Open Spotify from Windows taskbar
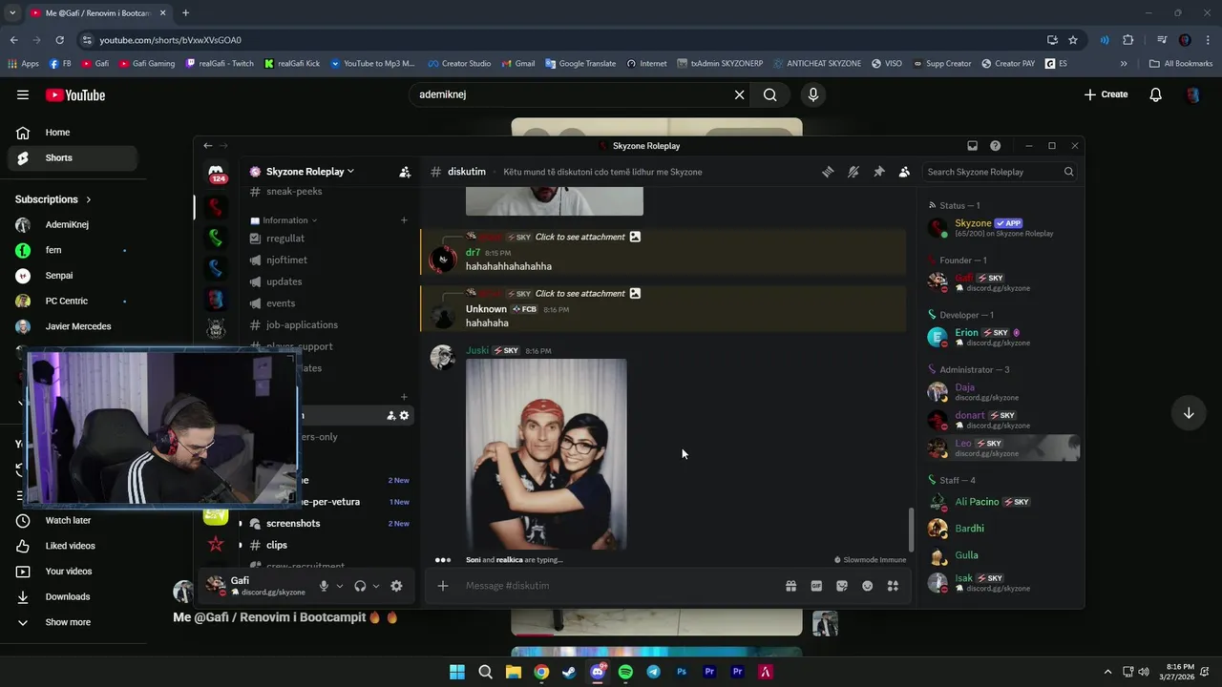Image resolution: width=1222 pixels, height=687 pixels. pos(625,672)
